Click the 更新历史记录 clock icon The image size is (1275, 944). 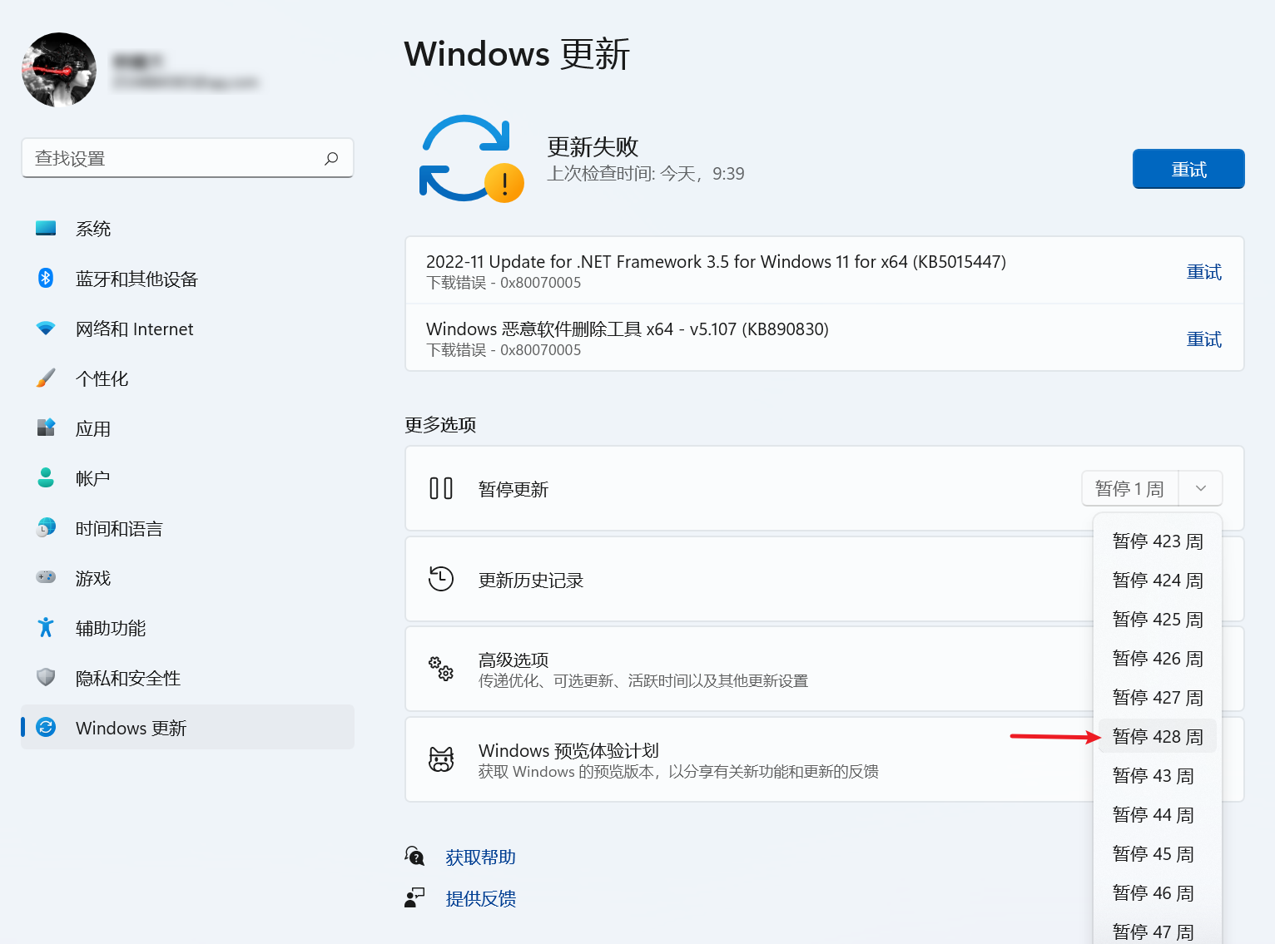point(441,578)
